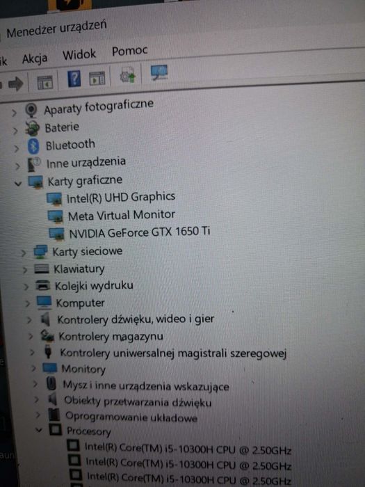Select the Karty sieciowe label

click(x=87, y=252)
